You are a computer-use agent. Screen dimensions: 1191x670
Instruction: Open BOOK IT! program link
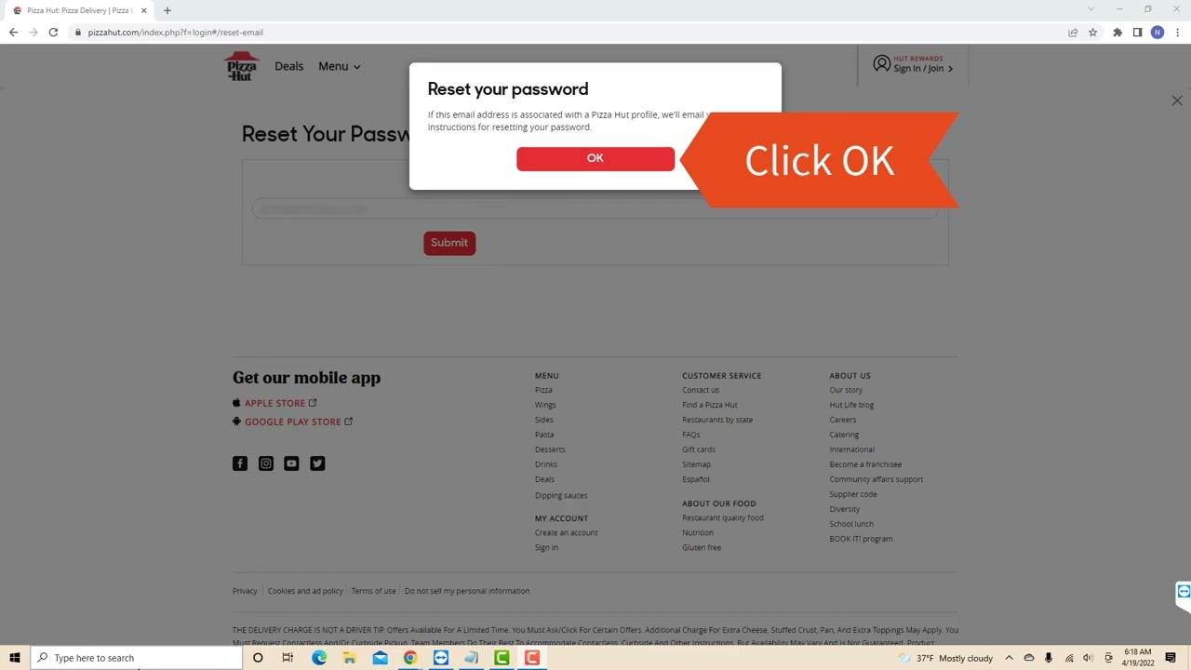[861, 539]
